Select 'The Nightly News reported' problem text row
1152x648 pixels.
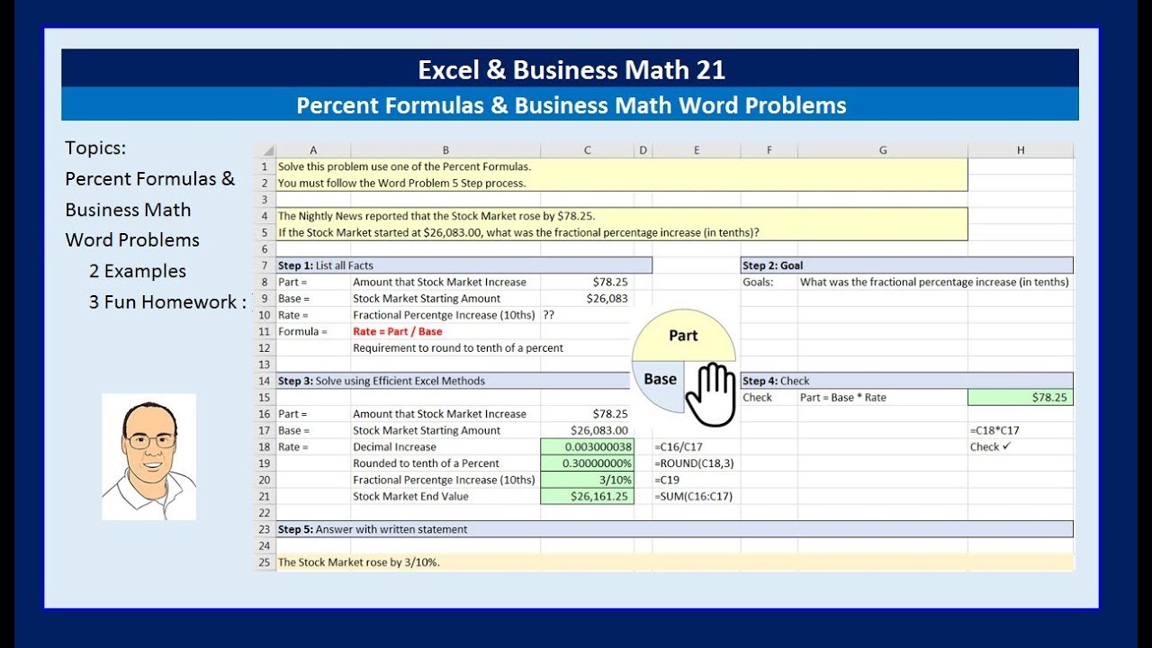click(622, 216)
